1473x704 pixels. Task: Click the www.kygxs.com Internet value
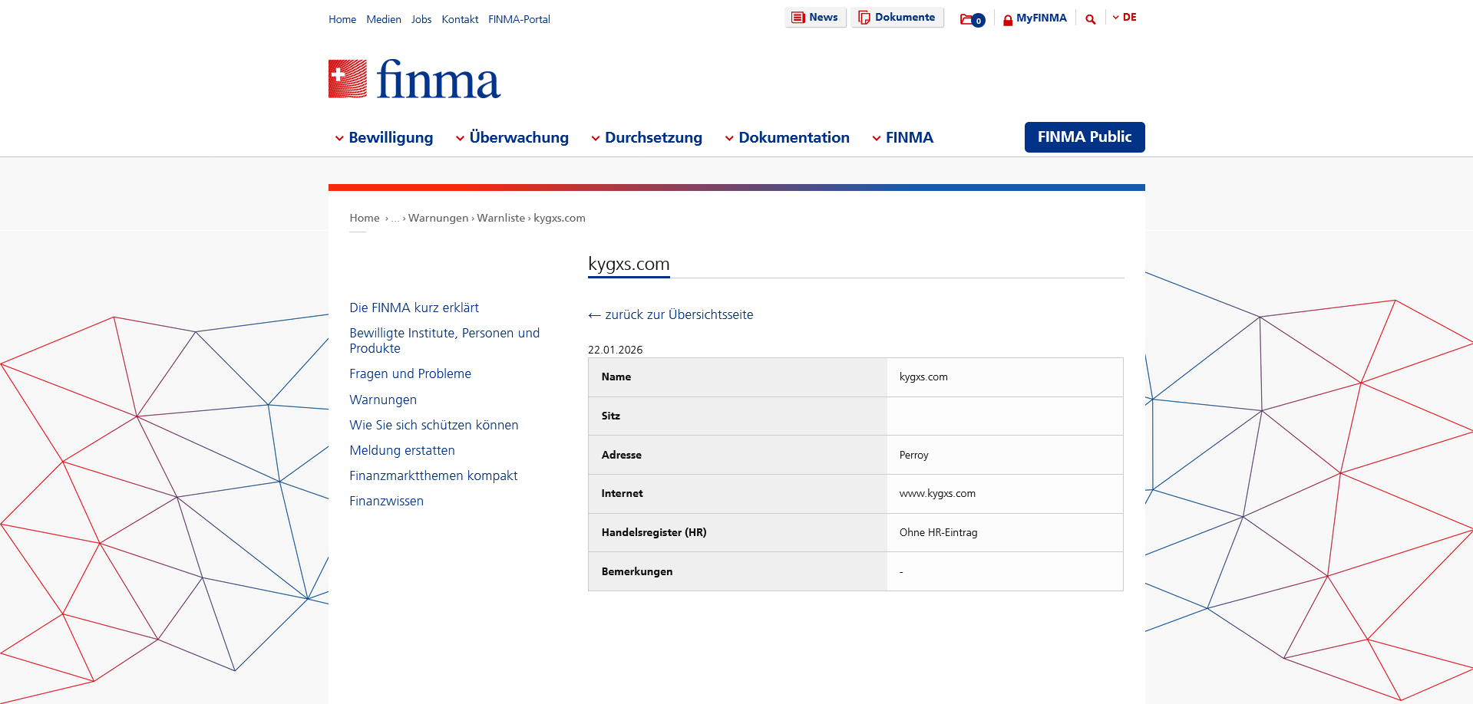[937, 493]
